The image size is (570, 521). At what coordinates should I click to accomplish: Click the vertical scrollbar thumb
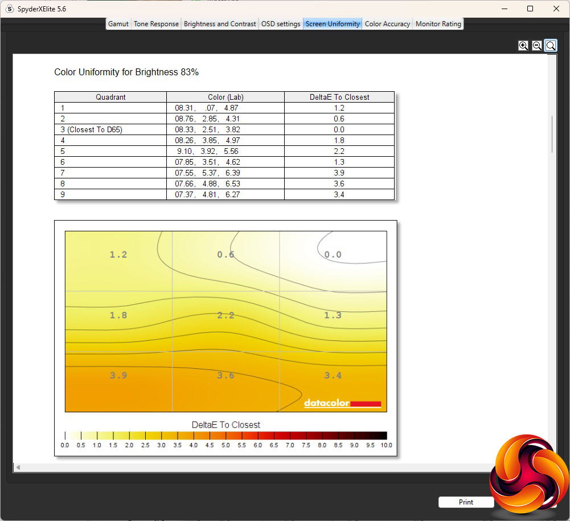552,134
